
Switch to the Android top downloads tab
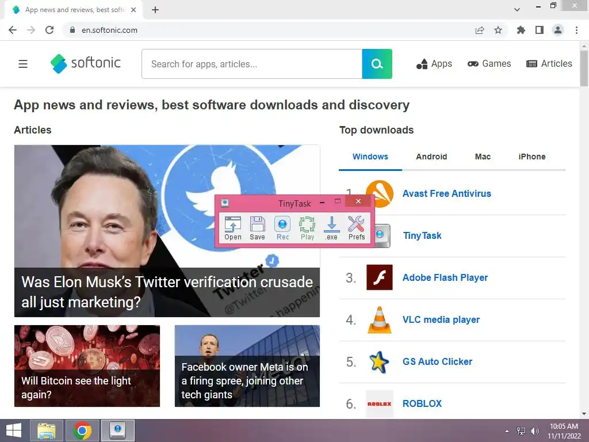431,157
